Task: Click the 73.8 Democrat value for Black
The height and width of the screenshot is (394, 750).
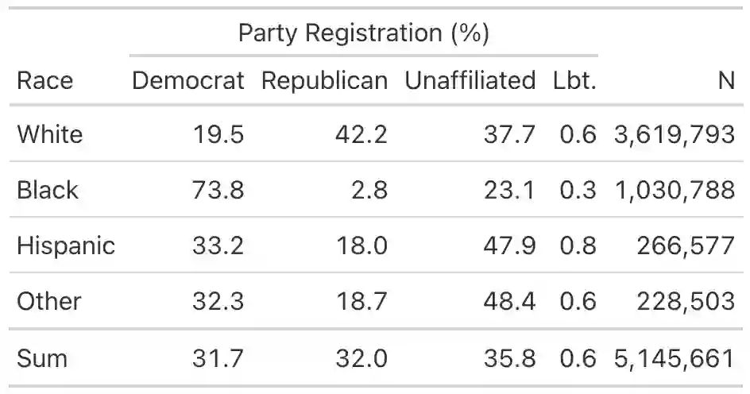Action: 218,190
